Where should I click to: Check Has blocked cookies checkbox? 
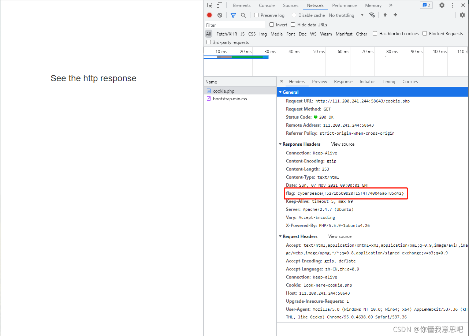[375, 33]
